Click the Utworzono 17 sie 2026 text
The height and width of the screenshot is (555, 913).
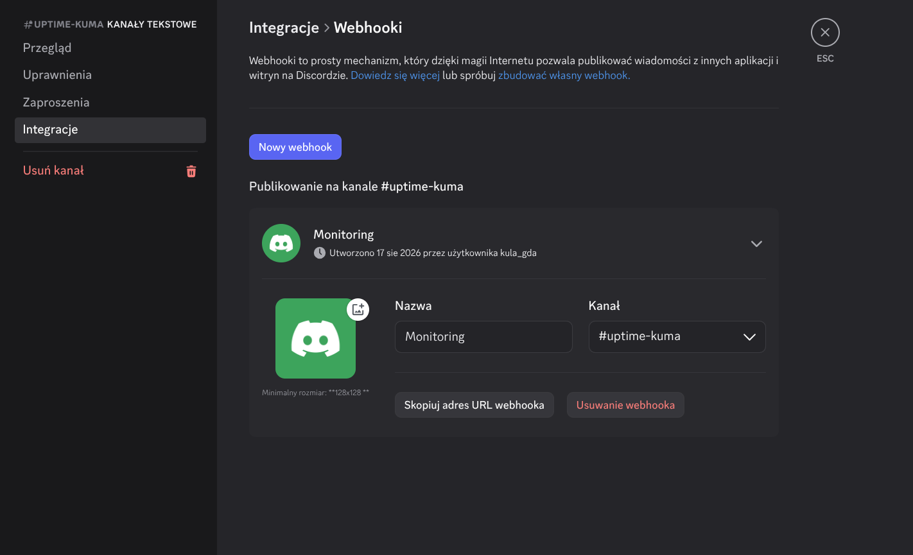coord(433,253)
